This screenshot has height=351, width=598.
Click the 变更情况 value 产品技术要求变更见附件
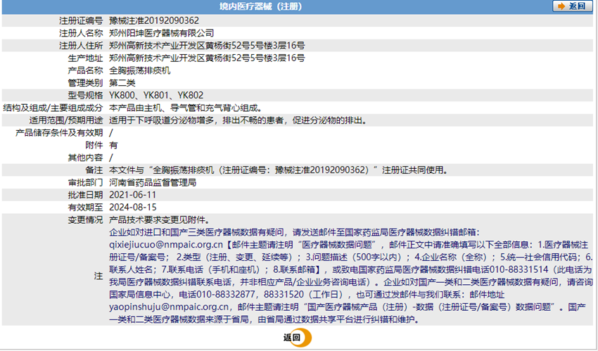pos(159,220)
